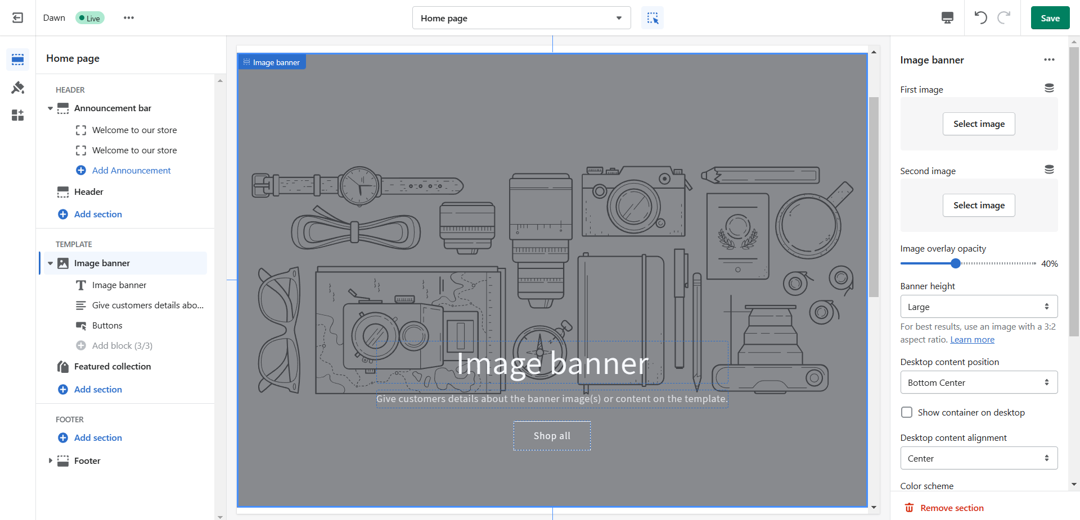Click the exit editor icon

(17, 18)
